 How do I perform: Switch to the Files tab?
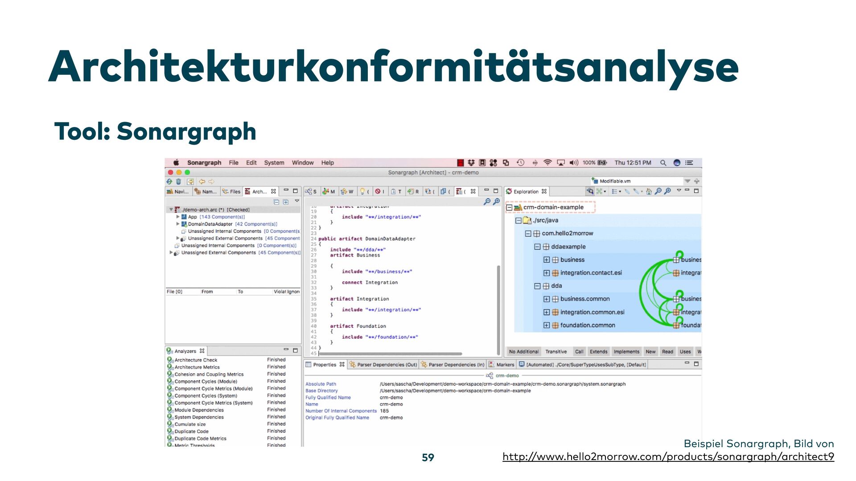coord(231,192)
